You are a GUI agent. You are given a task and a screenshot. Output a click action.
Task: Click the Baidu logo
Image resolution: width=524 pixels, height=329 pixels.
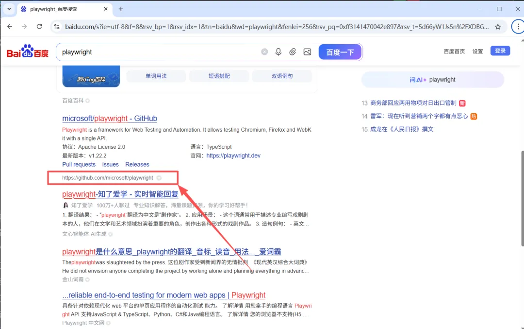(x=27, y=51)
